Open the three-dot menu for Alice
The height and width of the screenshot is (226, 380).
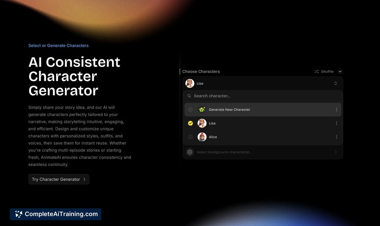tap(336, 137)
